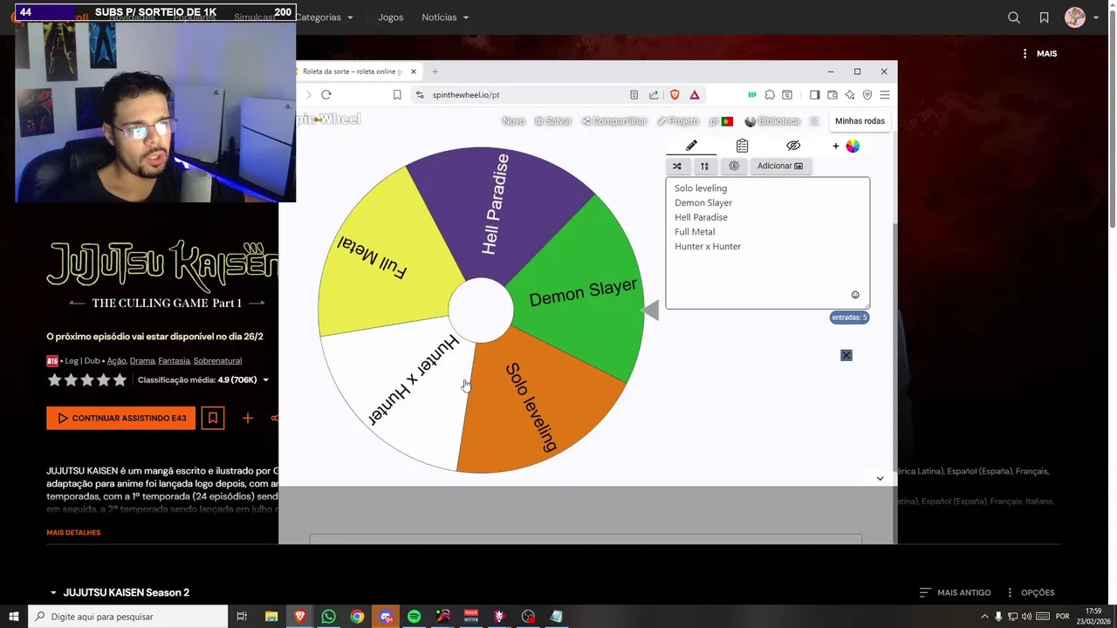Change language using Portuguese flag
This screenshot has height=628, width=1117.
727,121
